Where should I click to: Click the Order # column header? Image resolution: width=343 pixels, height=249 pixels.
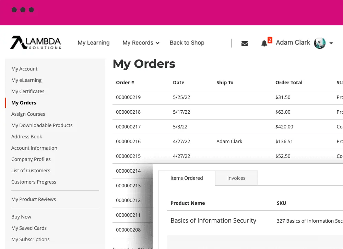point(125,83)
